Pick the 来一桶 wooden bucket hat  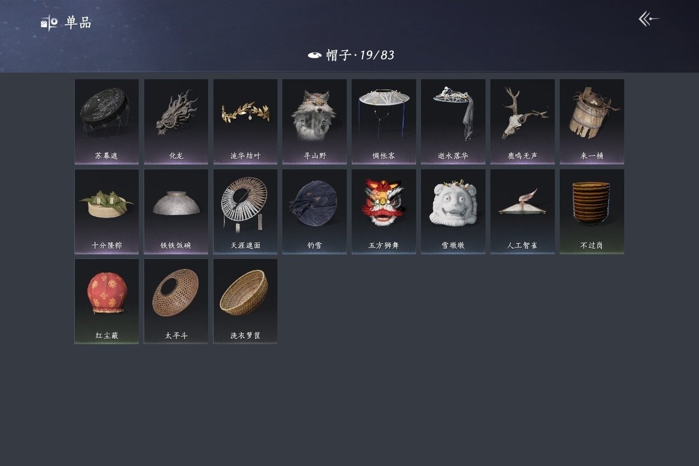coord(592,122)
